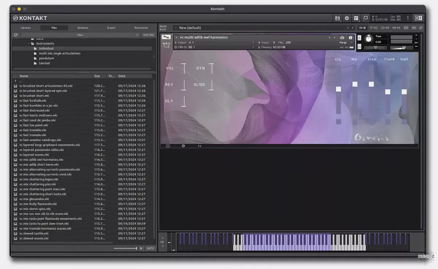438x269 pixels.
Task: Toggle the aux sends panel in rack header
Action: 414,28
